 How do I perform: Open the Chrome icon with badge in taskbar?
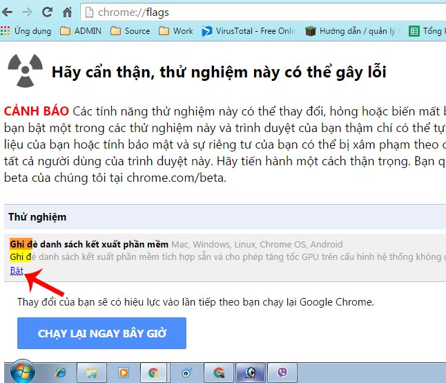(x=219, y=373)
